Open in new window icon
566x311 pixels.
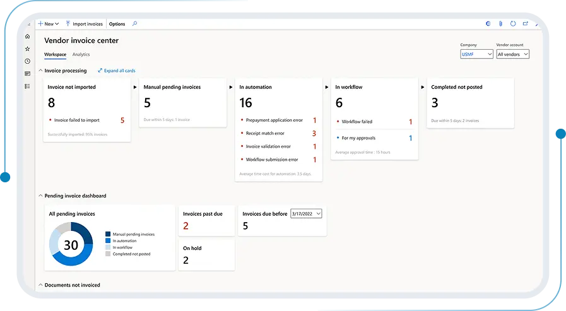coord(526,24)
